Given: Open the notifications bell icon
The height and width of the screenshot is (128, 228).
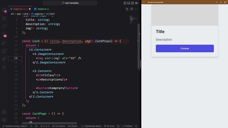Looking at the screenshot, I should coord(136,126).
